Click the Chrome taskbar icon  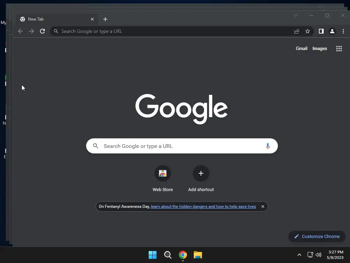tap(183, 255)
